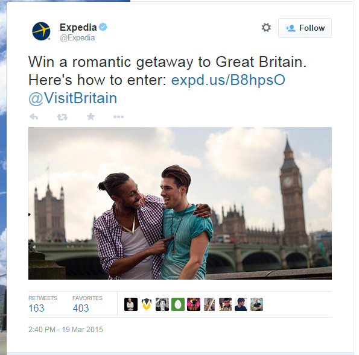The image size is (359, 355).
Task: Click the pink background avatar
Action: [194, 304]
